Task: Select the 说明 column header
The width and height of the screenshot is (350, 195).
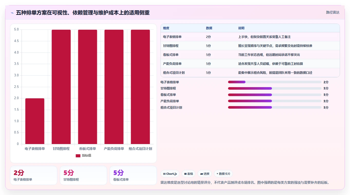Action: pyautogui.click(x=241, y=28)
